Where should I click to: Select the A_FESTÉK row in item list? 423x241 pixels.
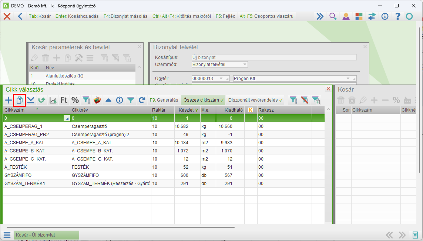37,167
